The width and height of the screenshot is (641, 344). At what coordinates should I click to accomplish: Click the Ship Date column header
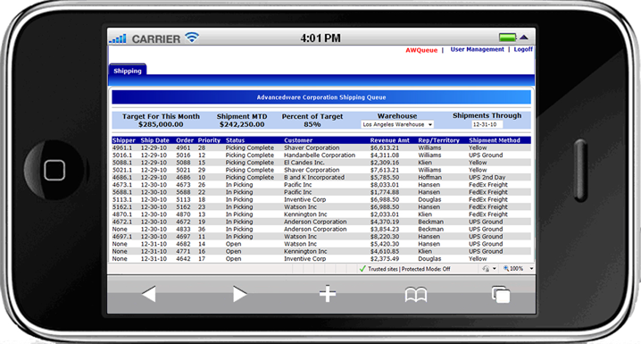pos(154,140)
